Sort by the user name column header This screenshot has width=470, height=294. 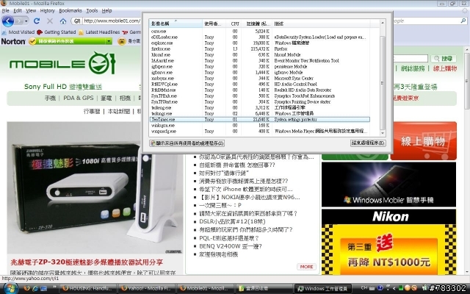pyautogui.click(x=214, y=24)
